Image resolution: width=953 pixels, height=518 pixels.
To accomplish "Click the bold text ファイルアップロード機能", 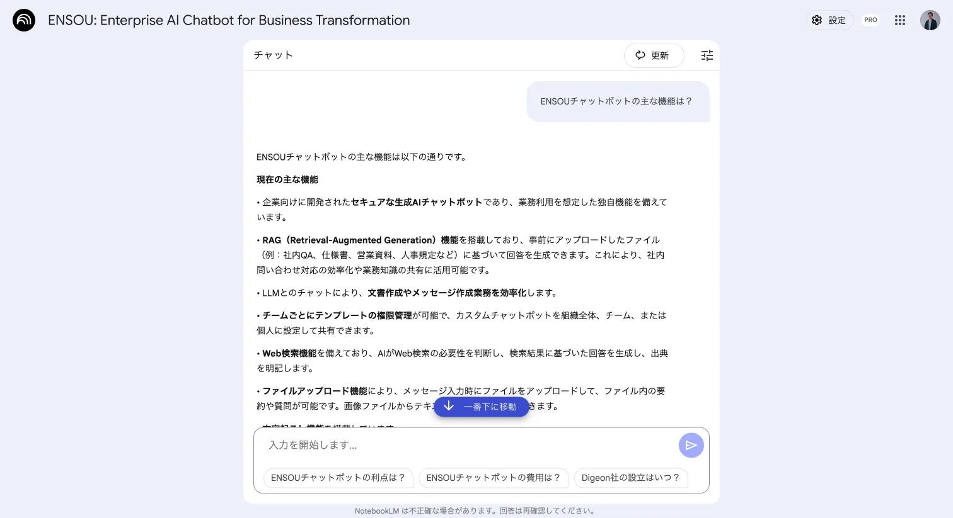I will 315,391.
